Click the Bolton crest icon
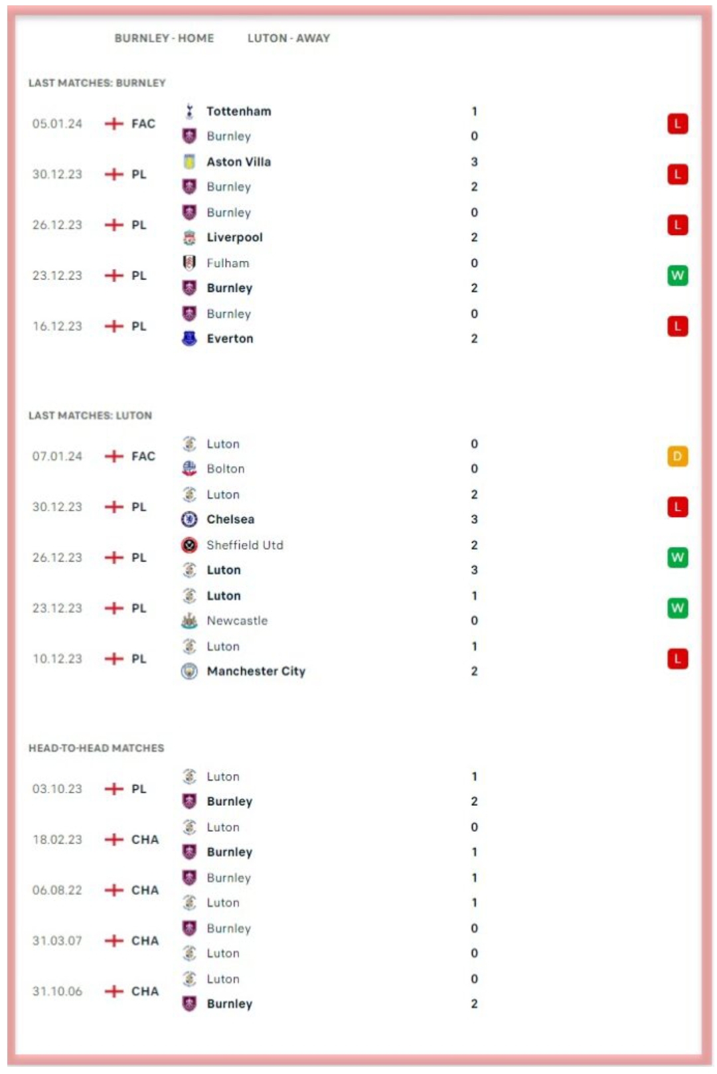The height and width of the screenshot is (1074, 717). pyautogui.click(x=189, y=469)
